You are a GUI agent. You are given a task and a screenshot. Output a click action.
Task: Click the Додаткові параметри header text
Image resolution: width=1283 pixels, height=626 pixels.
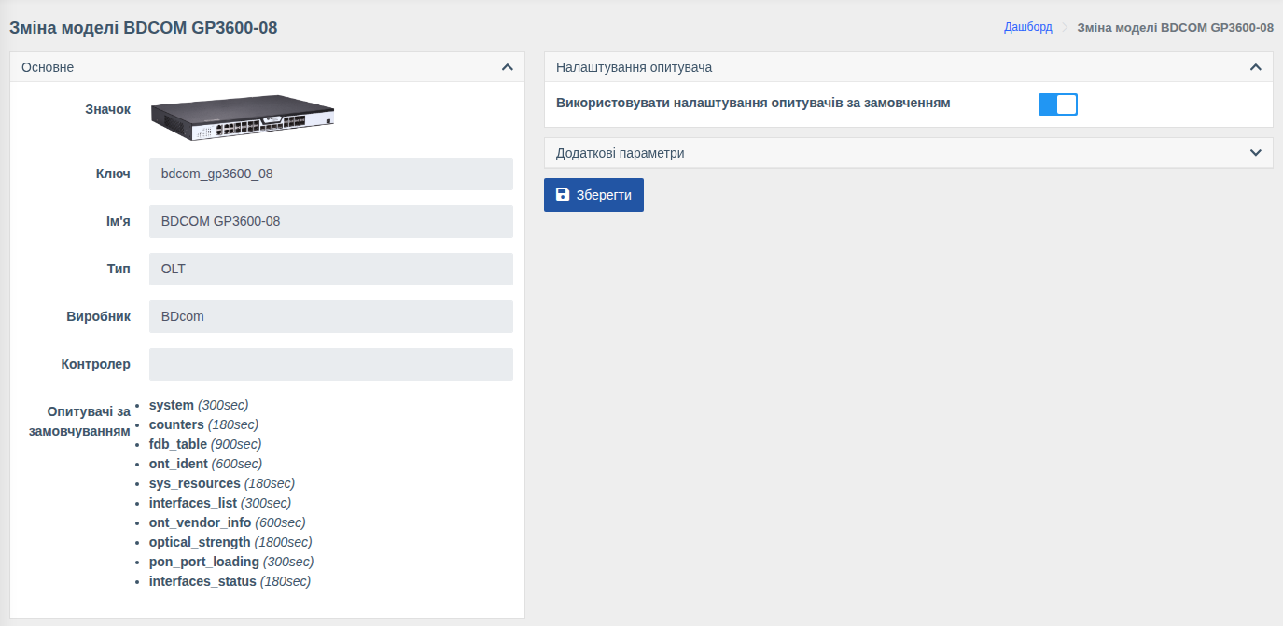(621, 153)
